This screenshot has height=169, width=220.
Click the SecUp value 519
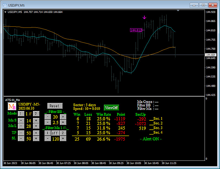(x=142, y=128)
